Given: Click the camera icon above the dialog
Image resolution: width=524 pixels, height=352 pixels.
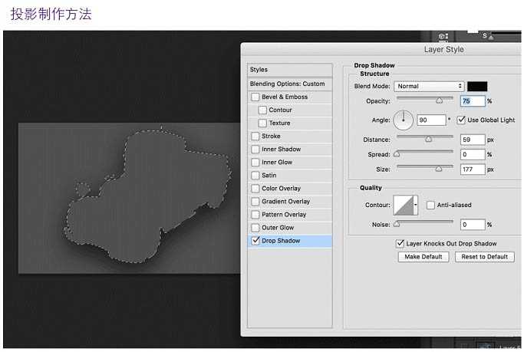Looking at the screenshot, I should (443, 36).
